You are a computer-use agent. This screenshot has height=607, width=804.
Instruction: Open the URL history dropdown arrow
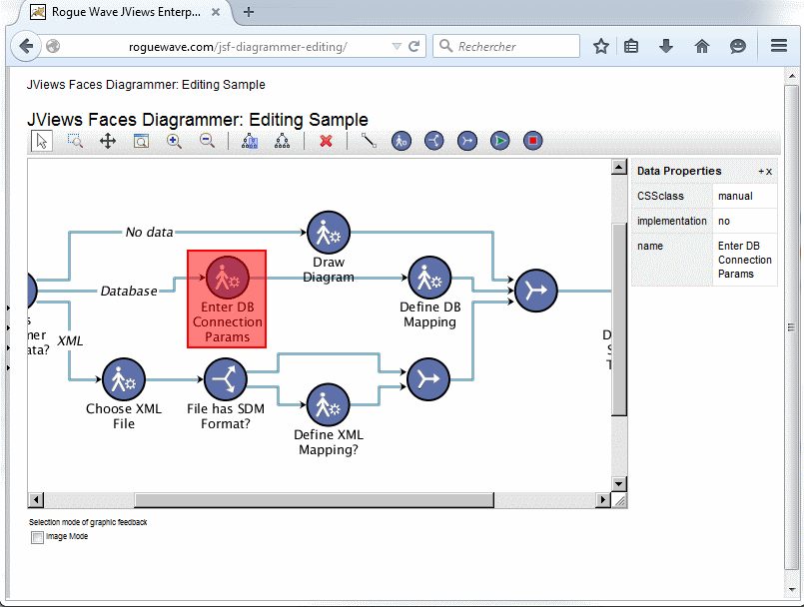click(397, 46)
